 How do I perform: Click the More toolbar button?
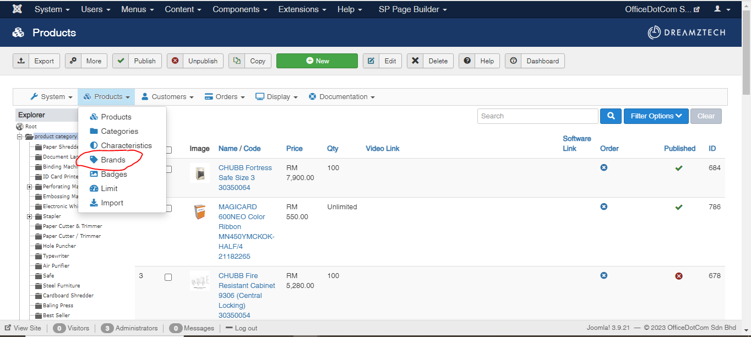point(86,61)
